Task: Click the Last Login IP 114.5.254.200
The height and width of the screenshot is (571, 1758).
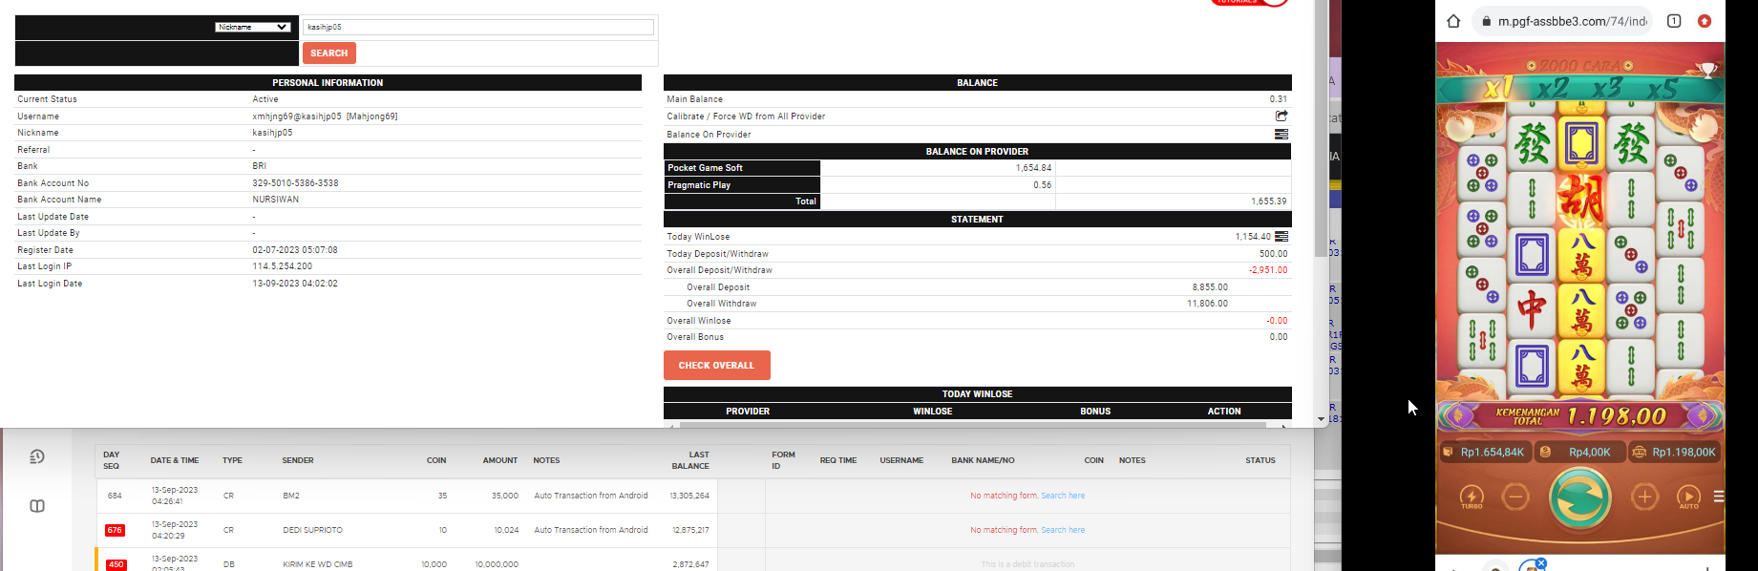Action: click(282, 266)
